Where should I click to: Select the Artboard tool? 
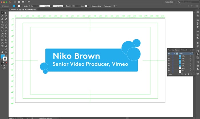[x=2, y=49]
